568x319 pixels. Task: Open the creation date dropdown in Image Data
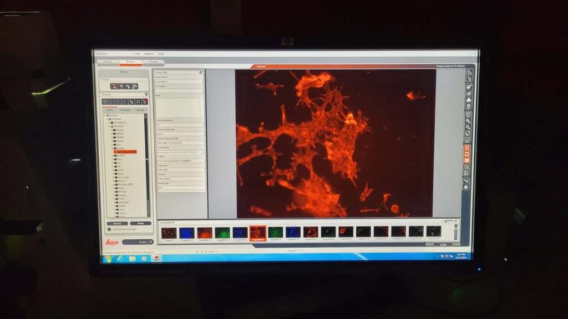pos(201,152)
